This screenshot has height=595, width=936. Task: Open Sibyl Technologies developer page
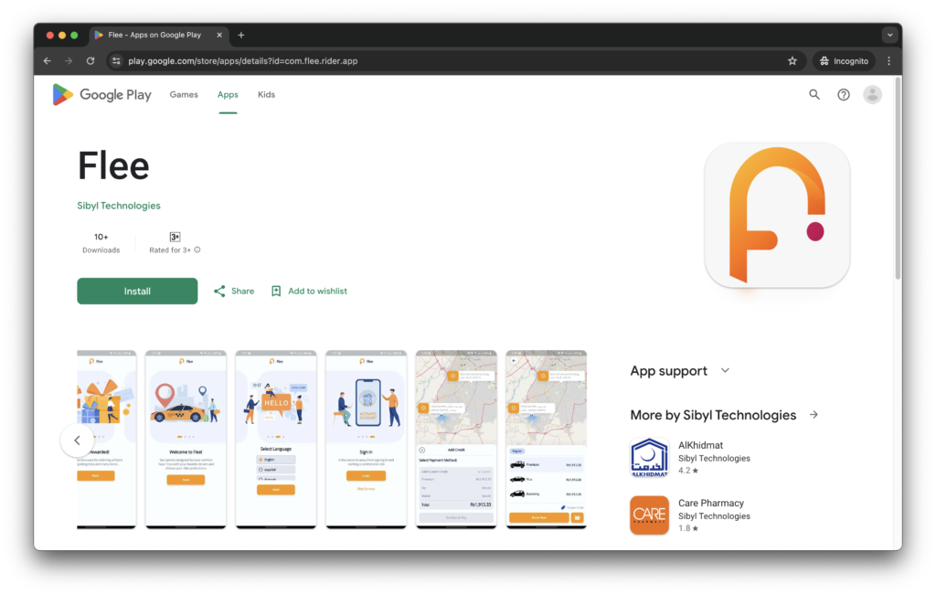pos(119,206)
